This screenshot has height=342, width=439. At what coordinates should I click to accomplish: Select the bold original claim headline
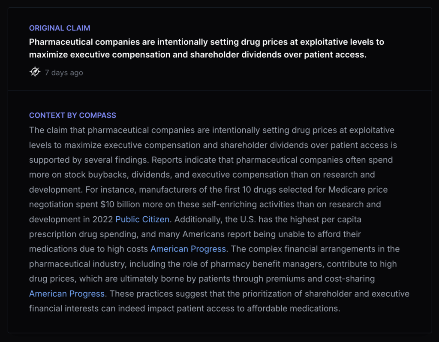point(206,48)
